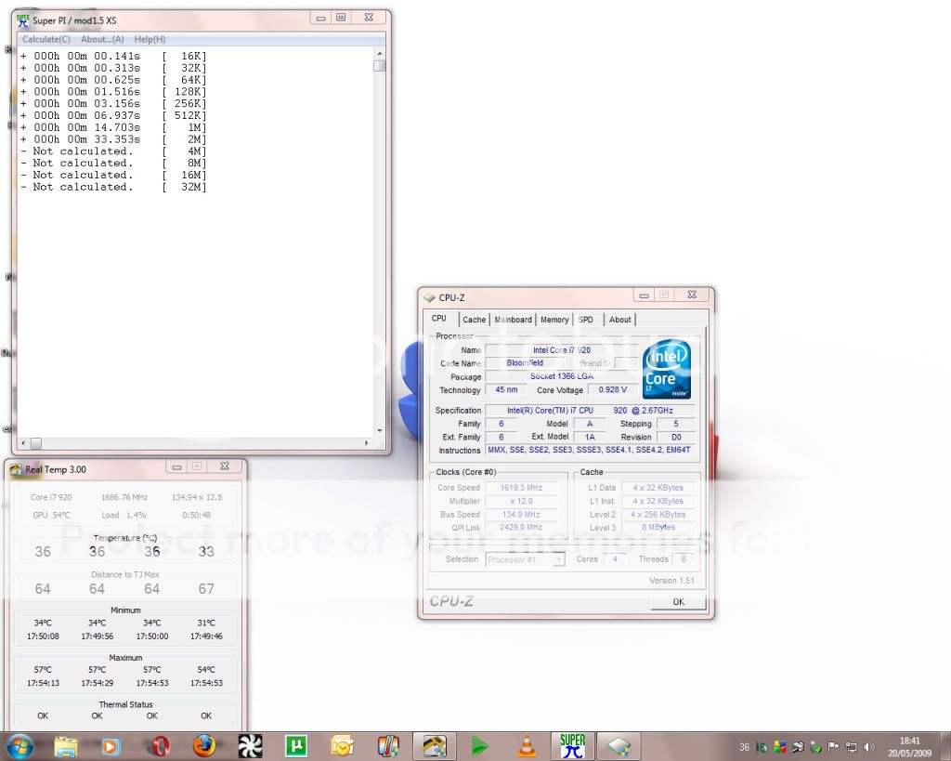951x761 pixels.
Task: Open the Help menu in Super PI
Action: (x=150, y=39)
